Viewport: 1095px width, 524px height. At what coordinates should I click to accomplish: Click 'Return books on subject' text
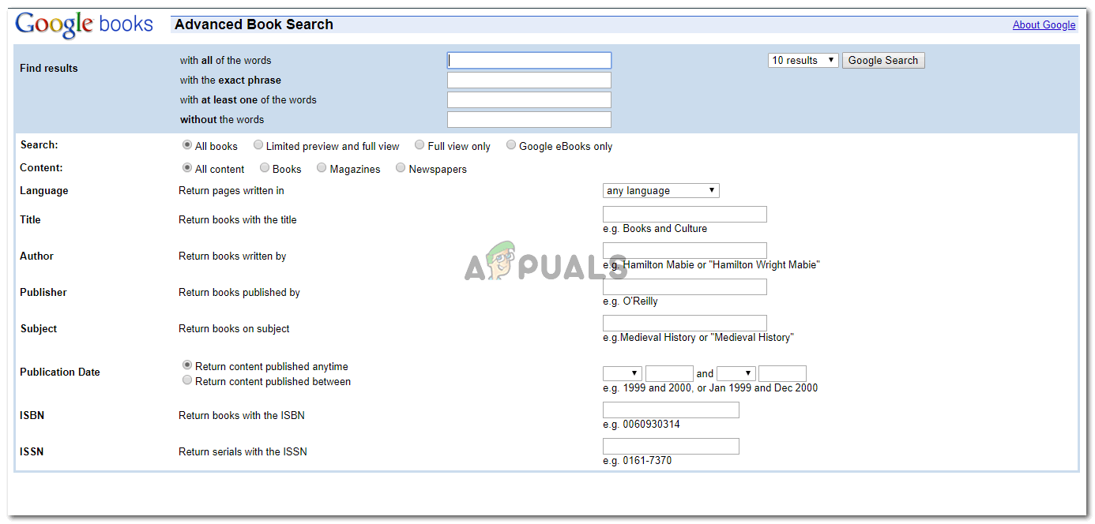pos(234,329)
